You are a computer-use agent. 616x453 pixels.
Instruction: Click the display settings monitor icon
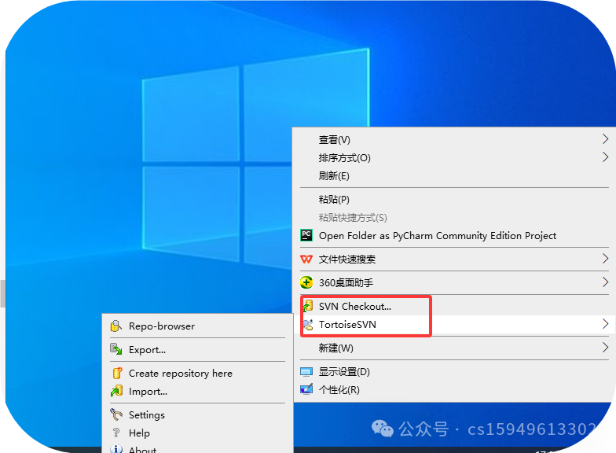306,371
